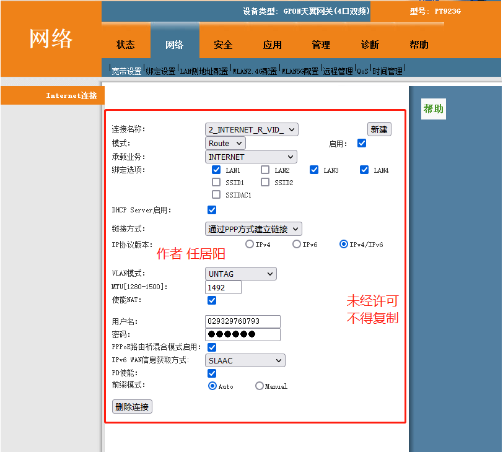Click the 用户名 username input field
503x452 pixels.
243,321
